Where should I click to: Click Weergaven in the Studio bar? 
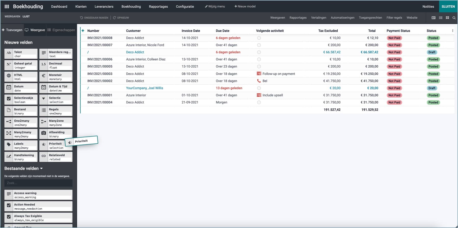[277, 18]
